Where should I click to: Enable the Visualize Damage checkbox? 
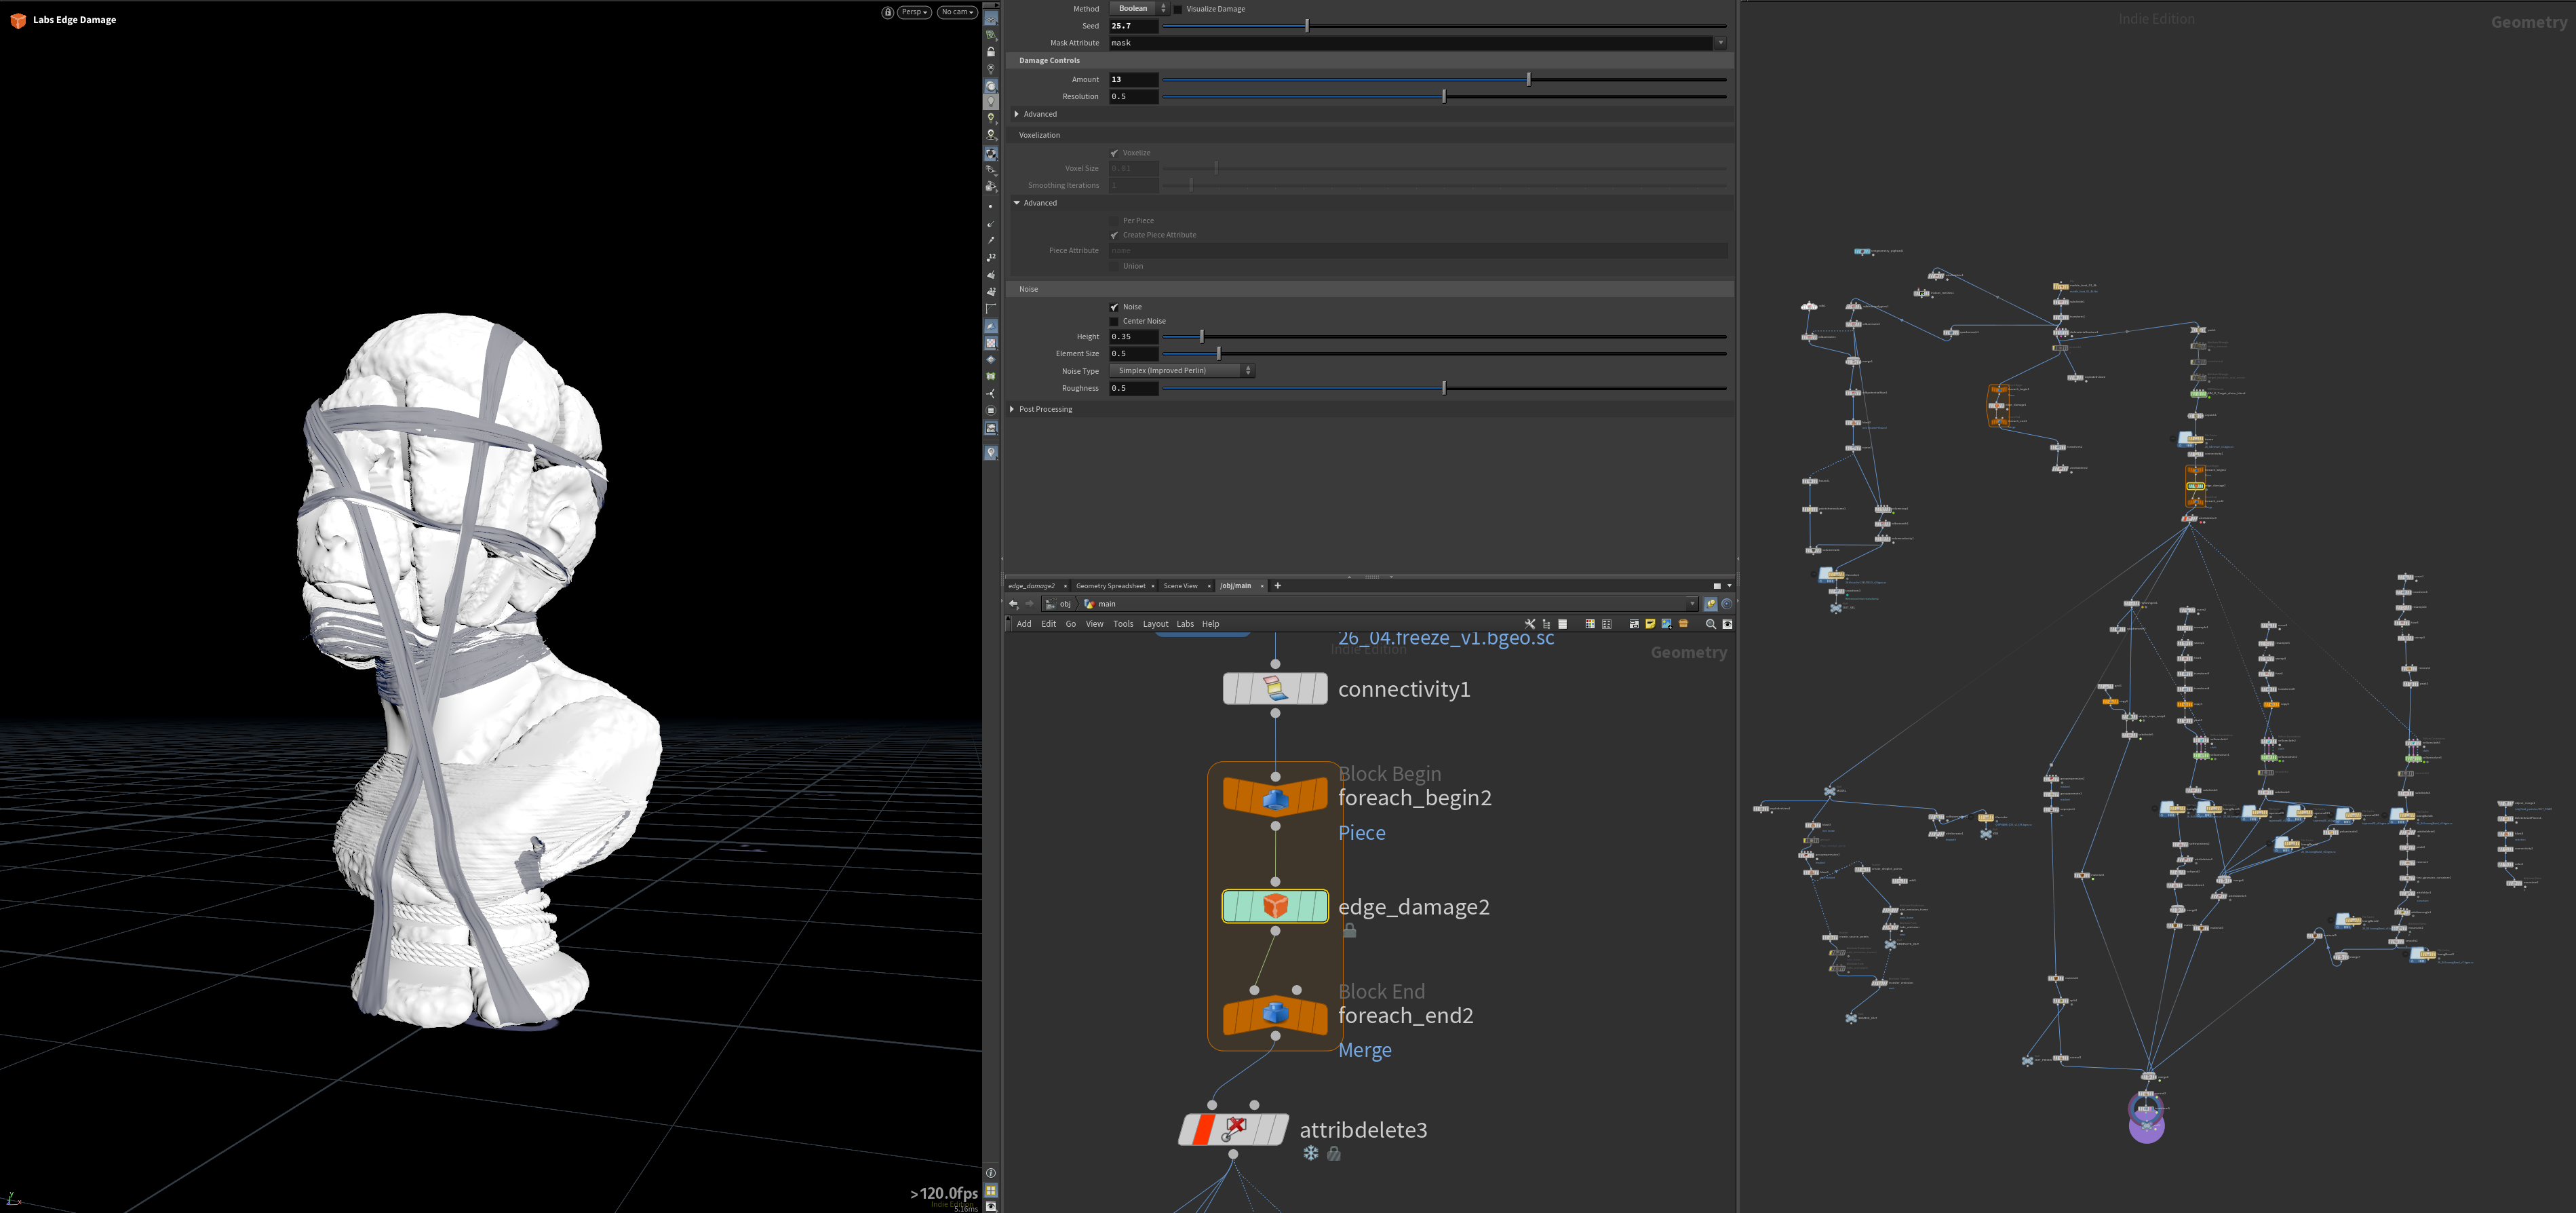[x=1177, y=9]
